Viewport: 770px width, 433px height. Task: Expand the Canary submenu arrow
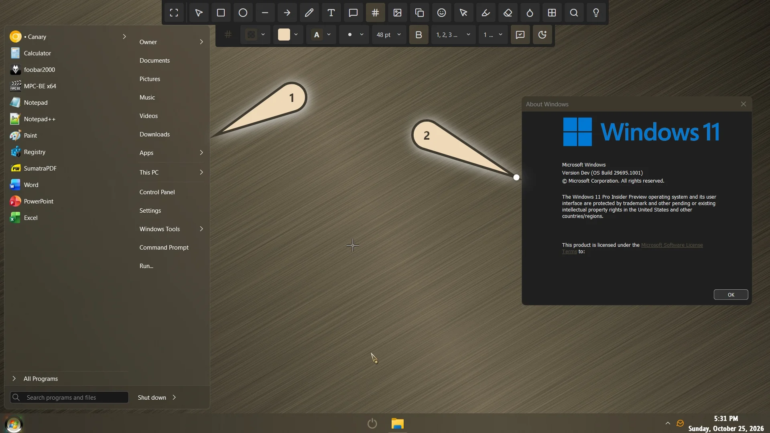click(124, 37)
